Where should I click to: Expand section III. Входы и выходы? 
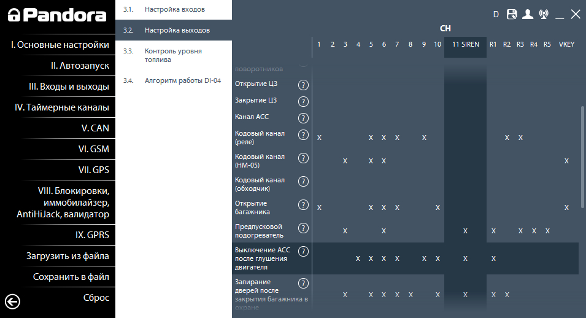(69, 87)
